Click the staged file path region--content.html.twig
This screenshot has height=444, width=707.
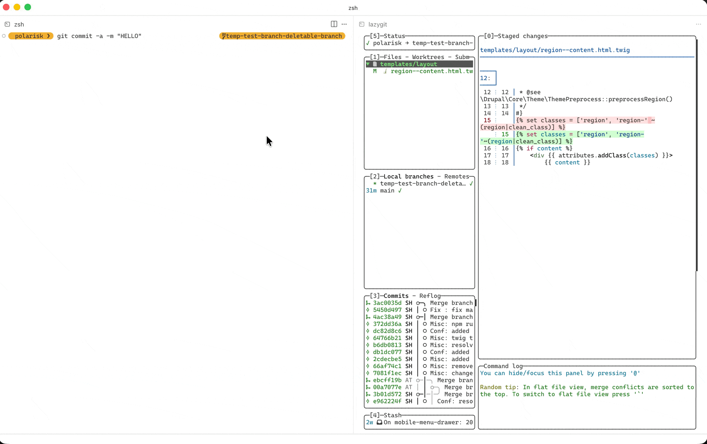(x=555, y=50)
